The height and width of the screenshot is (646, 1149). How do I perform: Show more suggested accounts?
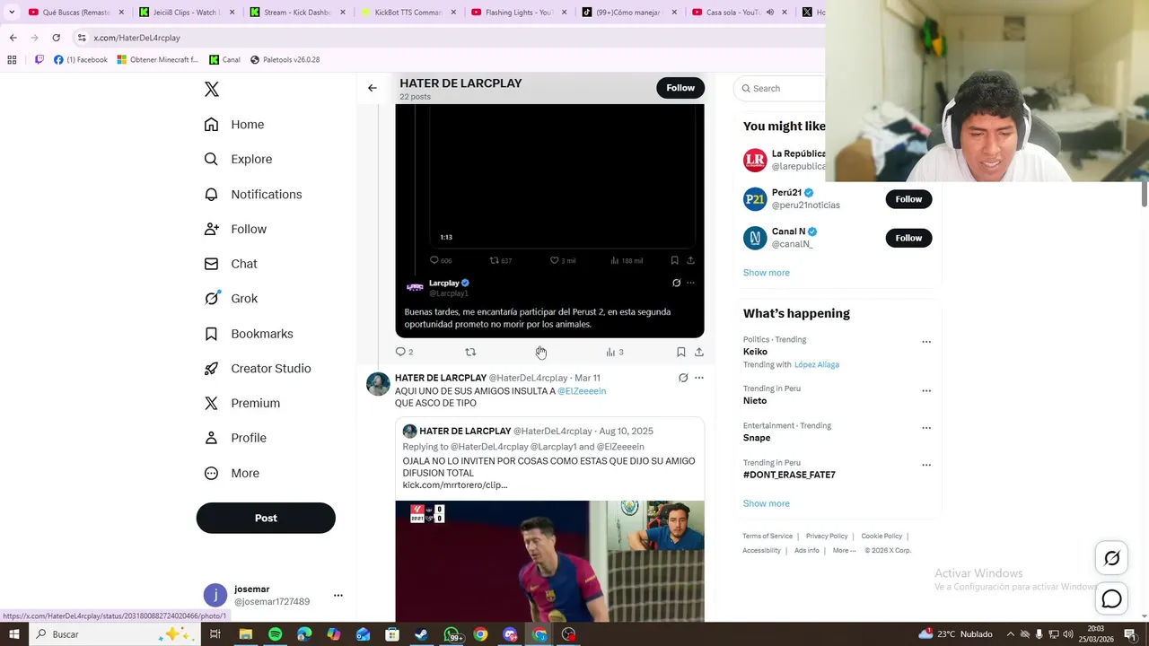767,273
